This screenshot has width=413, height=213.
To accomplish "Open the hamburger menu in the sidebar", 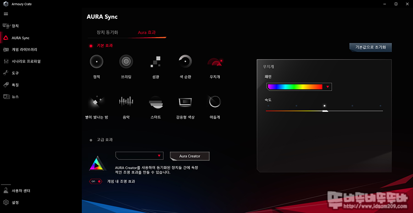I will (x=6, y=14).
